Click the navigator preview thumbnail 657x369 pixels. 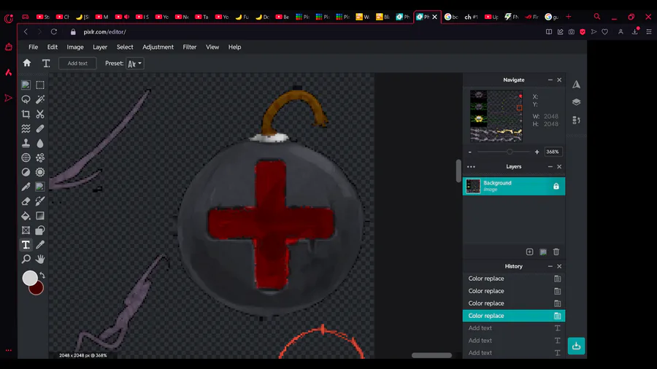click(x=496, y=116)
